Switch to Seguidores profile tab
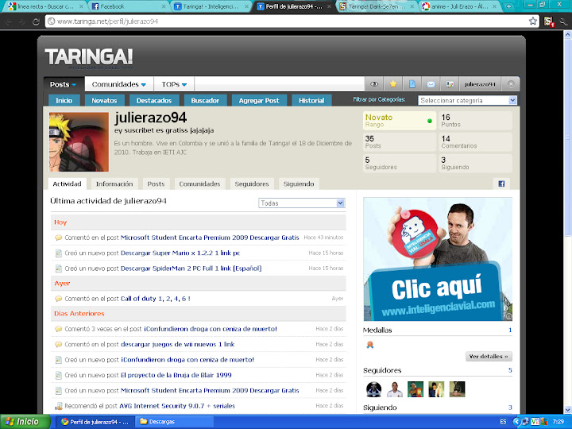This screenshot has width=572, height=429. click(x=252, y=184)
